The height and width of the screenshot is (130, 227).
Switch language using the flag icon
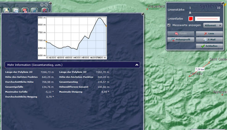(25, 10)
